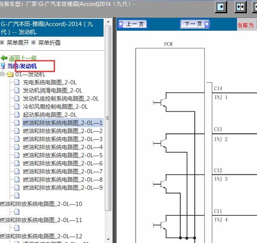Image resolution: width=257 pixels, height=243 pixels.
Task: Click document icon of 2-0L—2 row
Action: (x=17, y=131)
